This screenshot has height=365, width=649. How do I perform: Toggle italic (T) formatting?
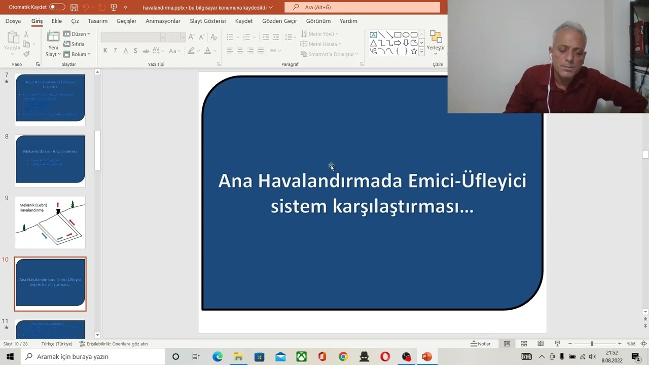pos(115,51)
